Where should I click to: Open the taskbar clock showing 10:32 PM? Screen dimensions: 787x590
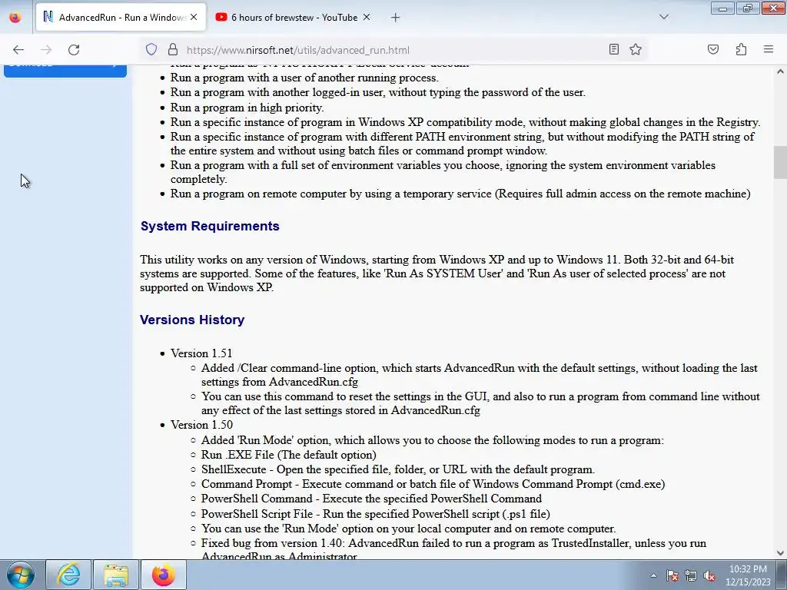coord(748,575)
